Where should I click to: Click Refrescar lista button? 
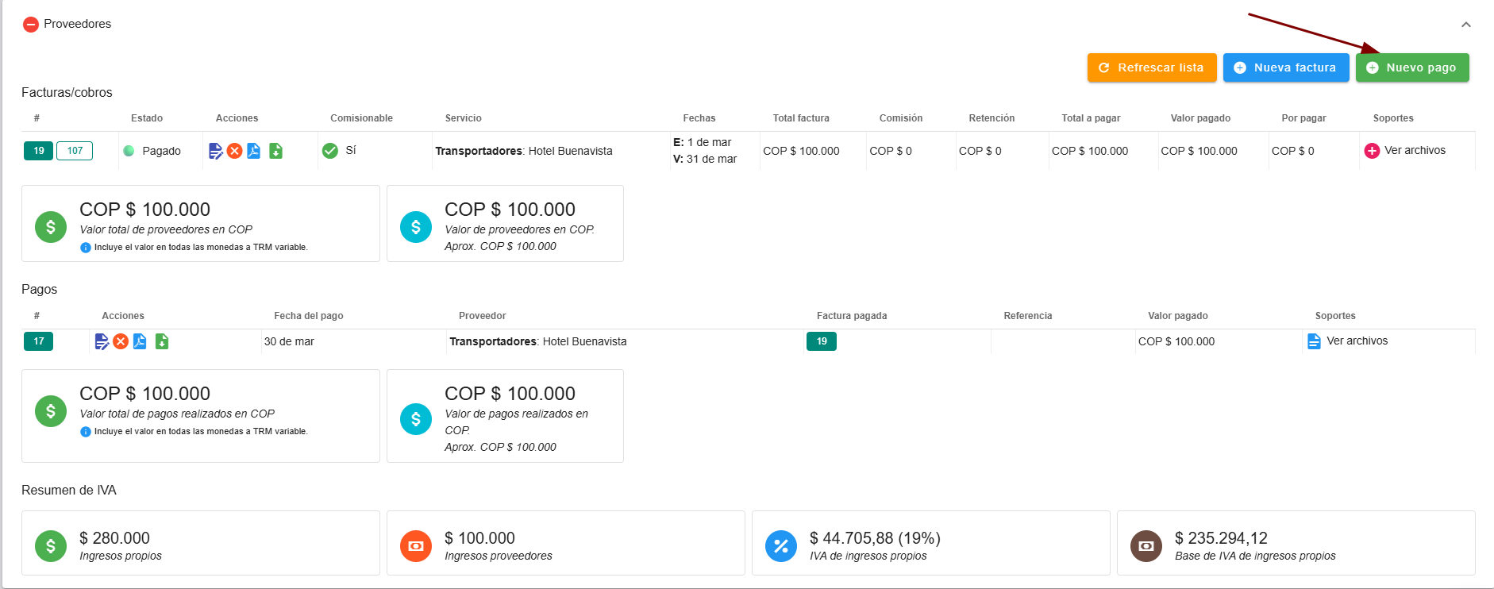point(1151,67)
